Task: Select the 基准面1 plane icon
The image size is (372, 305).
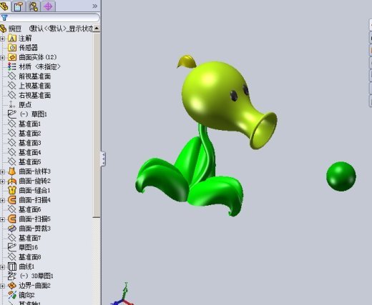Action: pyautogui.click(x=12, y=124)
